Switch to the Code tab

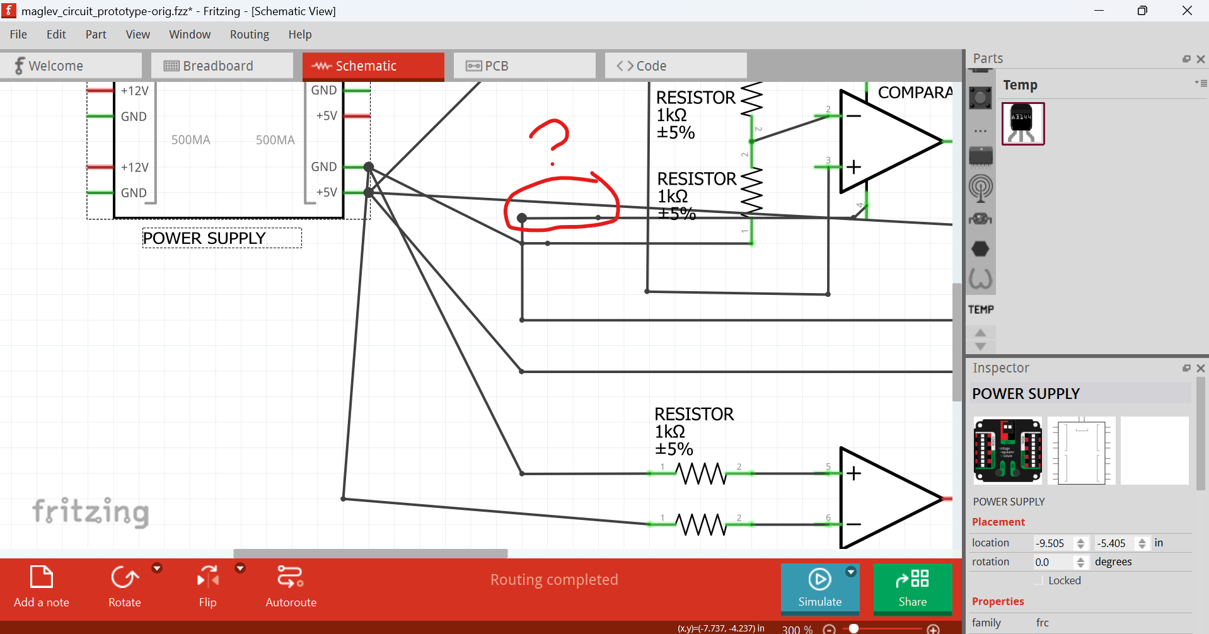click(676, 66)
